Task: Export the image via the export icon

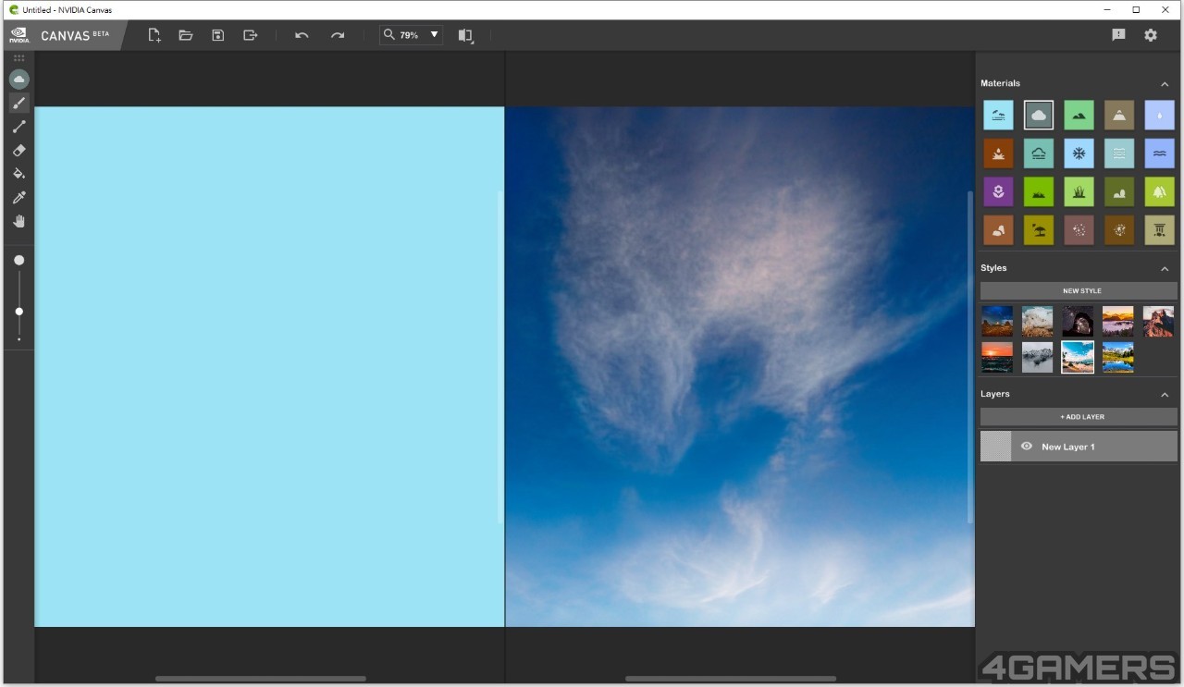Action: point(250,35)
